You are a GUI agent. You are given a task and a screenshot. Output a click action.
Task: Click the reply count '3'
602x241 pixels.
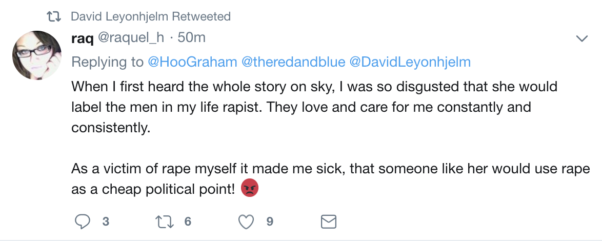[x=106, y=222]
